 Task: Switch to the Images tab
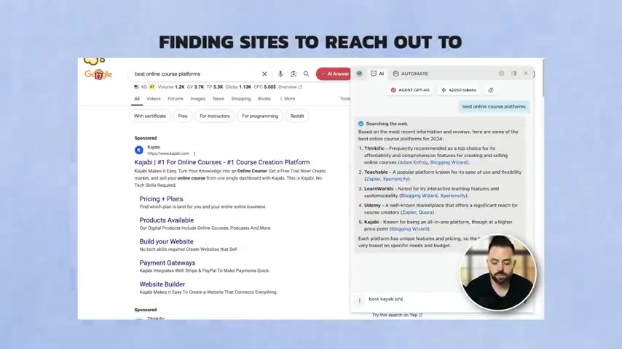coord(197,99)
